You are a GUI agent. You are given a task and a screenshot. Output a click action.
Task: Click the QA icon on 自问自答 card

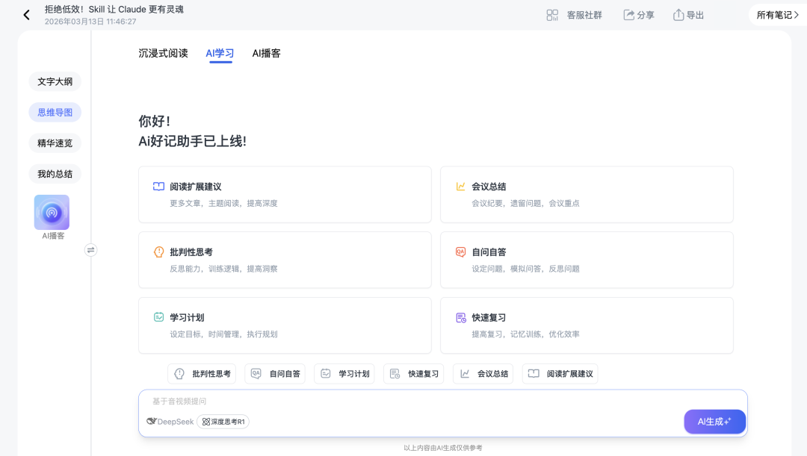pos(460,252)
